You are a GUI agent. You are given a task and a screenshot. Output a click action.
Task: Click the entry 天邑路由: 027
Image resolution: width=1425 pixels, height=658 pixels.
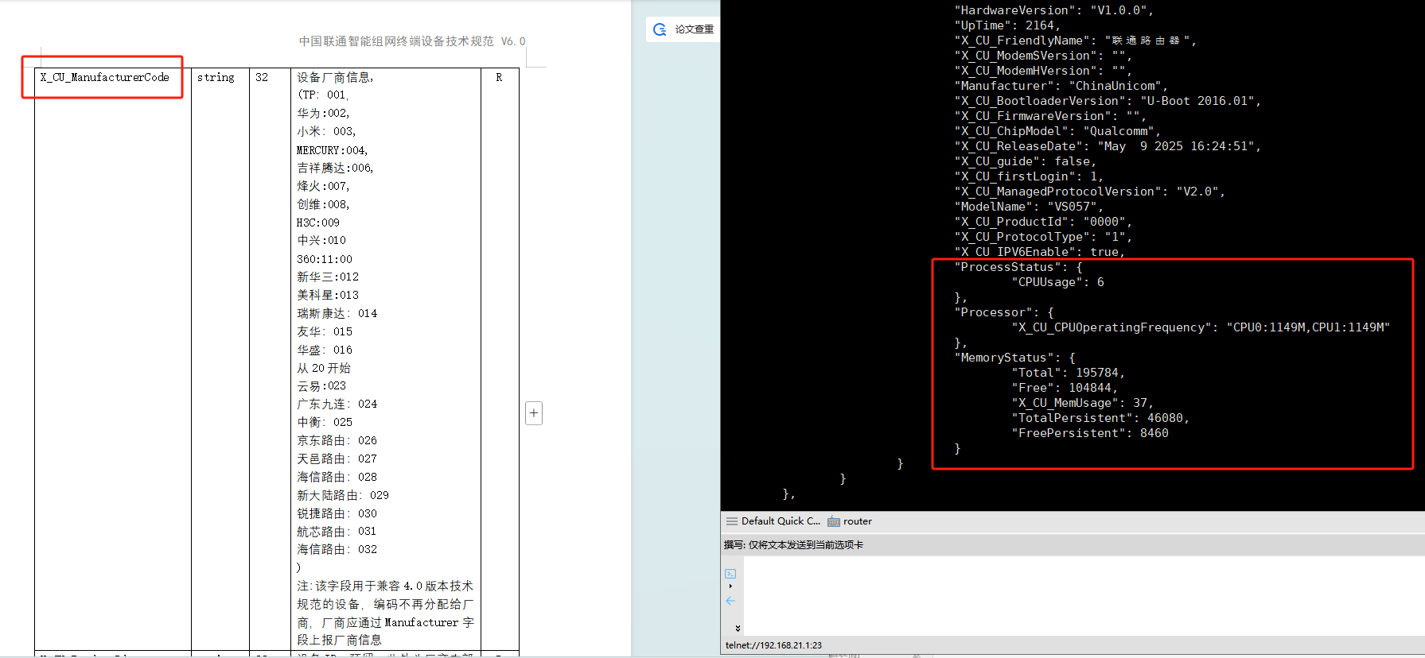point(337,459)
